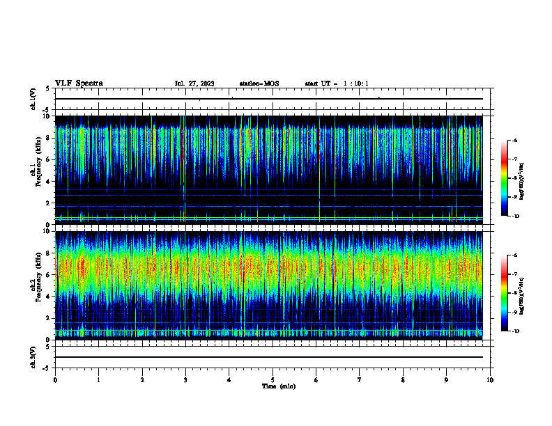
Task: Click the date text "Jul. 27, 2023"
Action: [194, 84]
